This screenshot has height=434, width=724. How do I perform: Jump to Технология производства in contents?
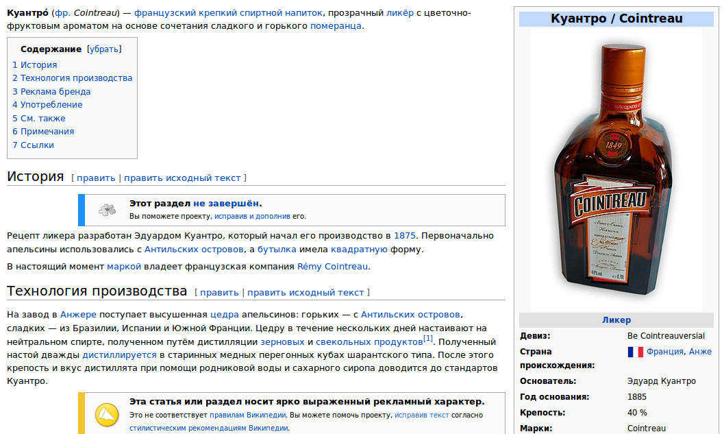coord(72,78)
